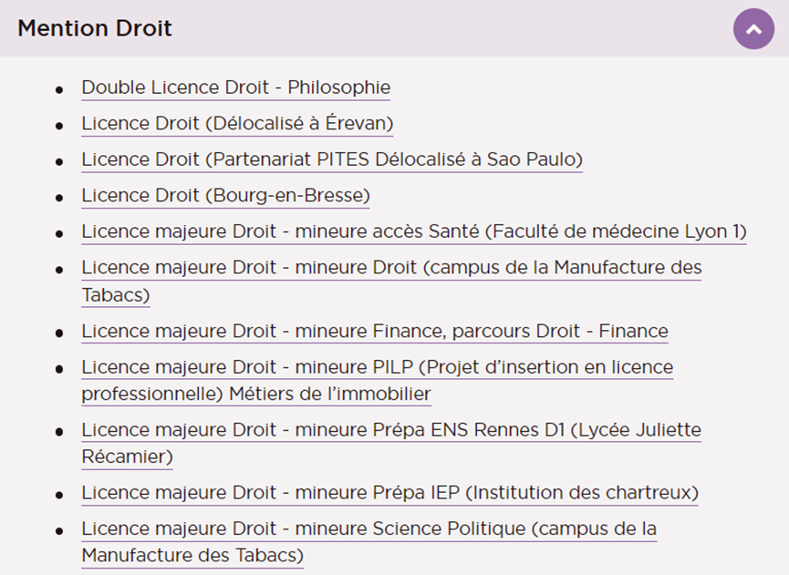Image resolution: width=789 pixels, height=575 pixels.
Task: Open mineure PILP Métiers de l'immobilier link
Action: (378, 381)
